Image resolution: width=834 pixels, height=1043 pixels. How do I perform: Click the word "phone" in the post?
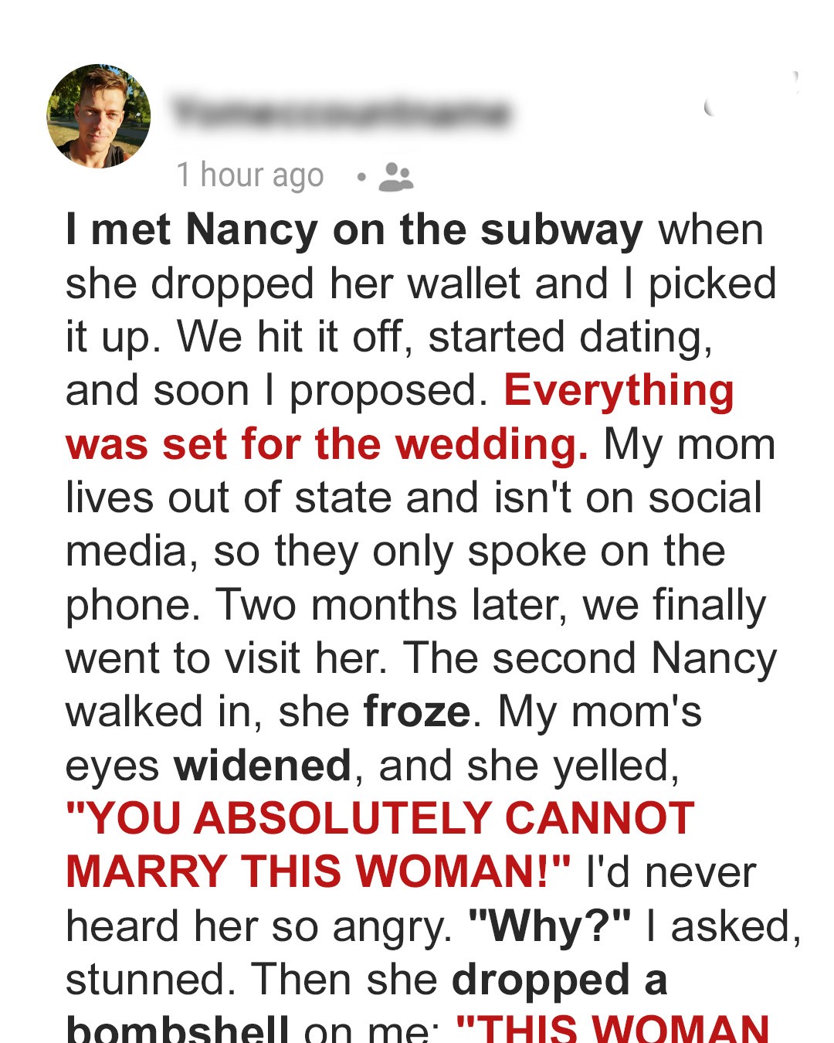click(x=127, y=605)
